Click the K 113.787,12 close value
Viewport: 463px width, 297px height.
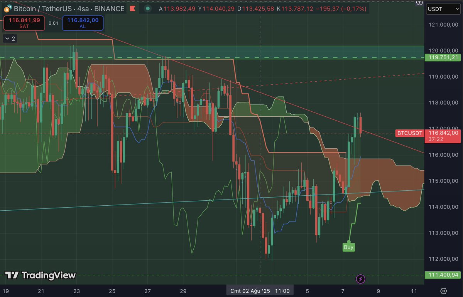point(294,8)
